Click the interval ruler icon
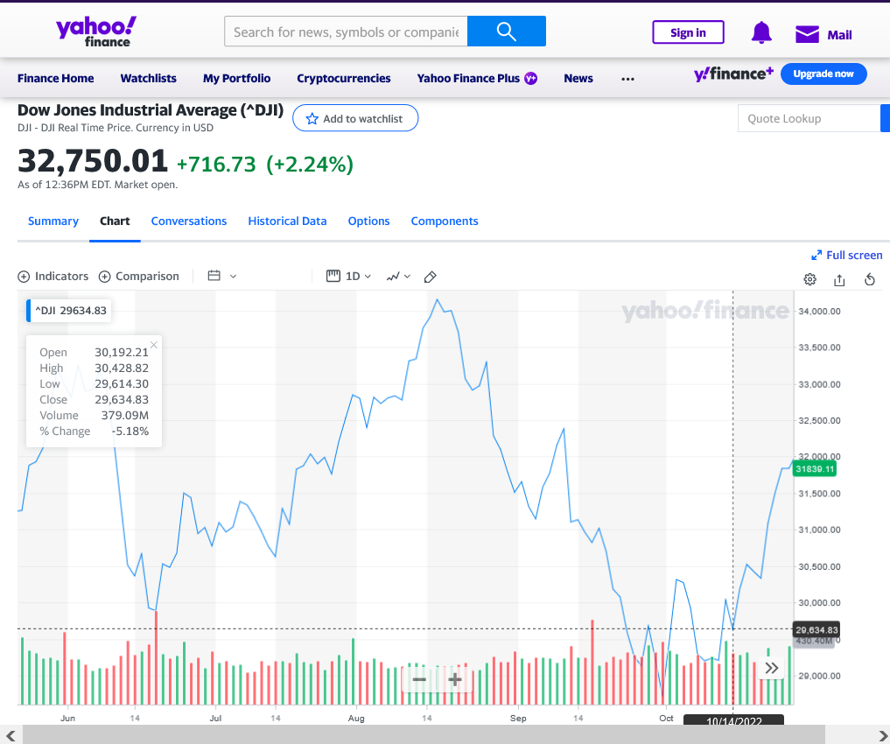The height and width of the screenshot is (744, 890). click(333, 276)
